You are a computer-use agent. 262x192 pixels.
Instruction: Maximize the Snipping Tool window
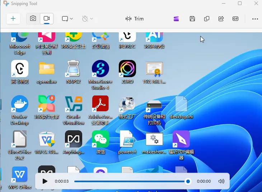point(240,3)
